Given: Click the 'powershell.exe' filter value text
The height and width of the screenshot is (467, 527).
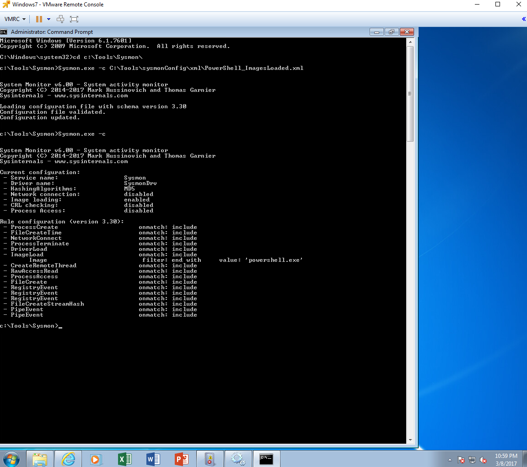Looking at the screenshot, I should coord(274,260).
